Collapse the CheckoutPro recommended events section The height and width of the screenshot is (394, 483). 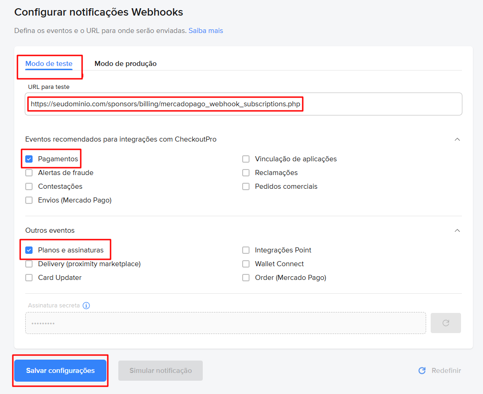(457, 139)
